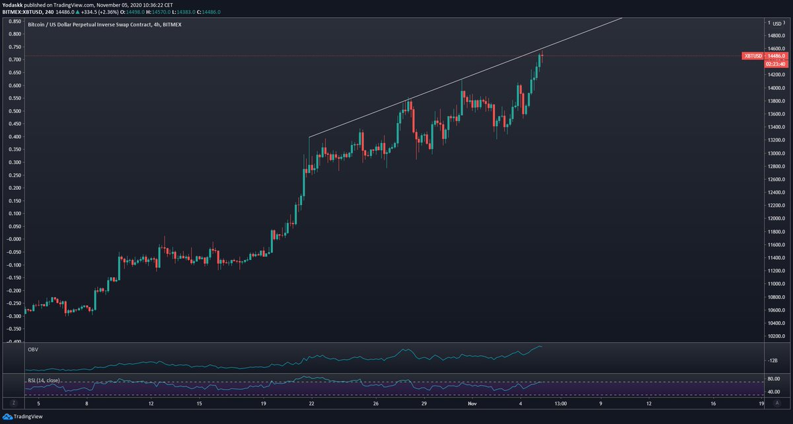Image resolution: width=793 pixels, height=424 pixels.
Task: Click the red XBTUSD price tag on the right axis
Action: (753, 56)
